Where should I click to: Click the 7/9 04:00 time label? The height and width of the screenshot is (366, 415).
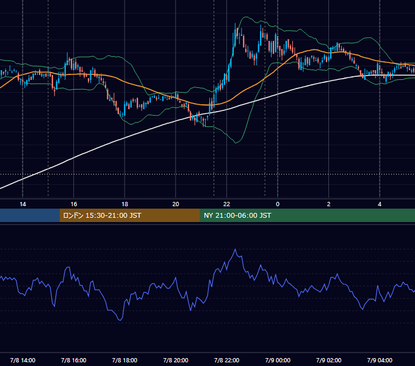tap(380, 361)
